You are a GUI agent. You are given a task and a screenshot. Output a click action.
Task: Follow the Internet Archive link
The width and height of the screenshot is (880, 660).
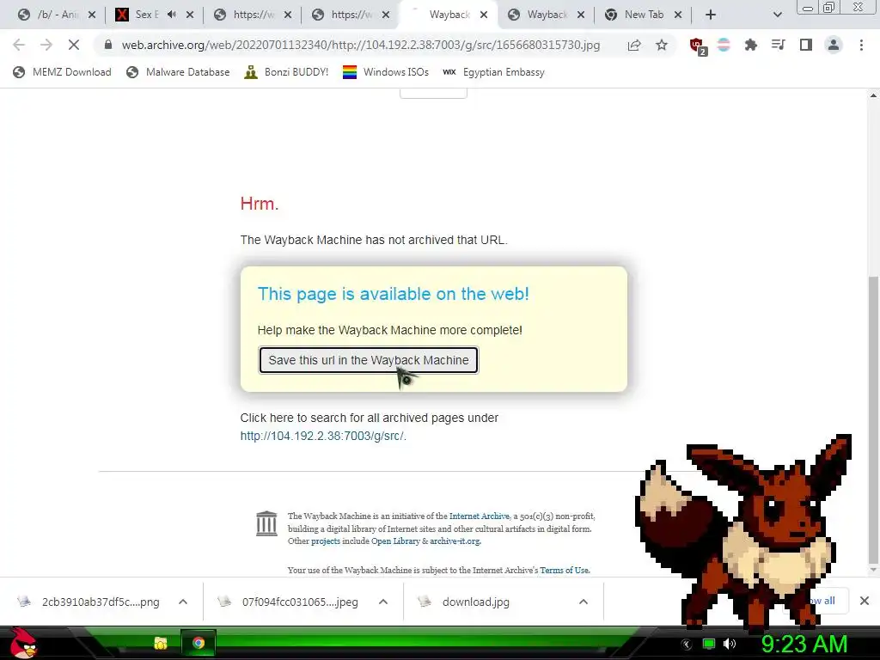pyautogui.click(x=480, y=516)
